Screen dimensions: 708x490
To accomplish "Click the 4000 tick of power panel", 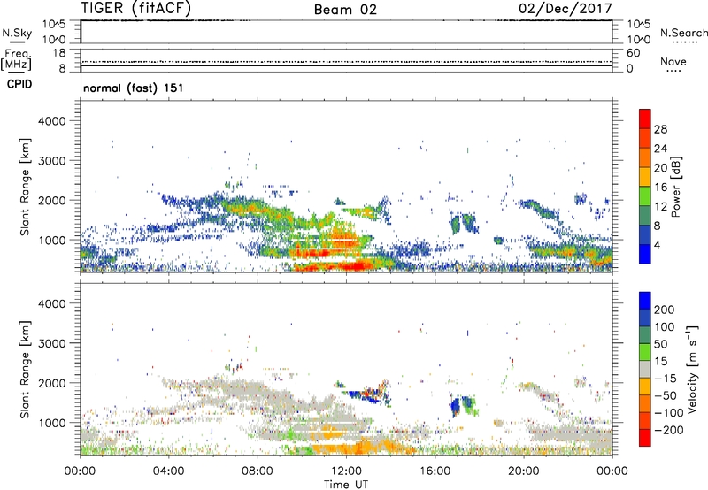I will click(52, 121).
